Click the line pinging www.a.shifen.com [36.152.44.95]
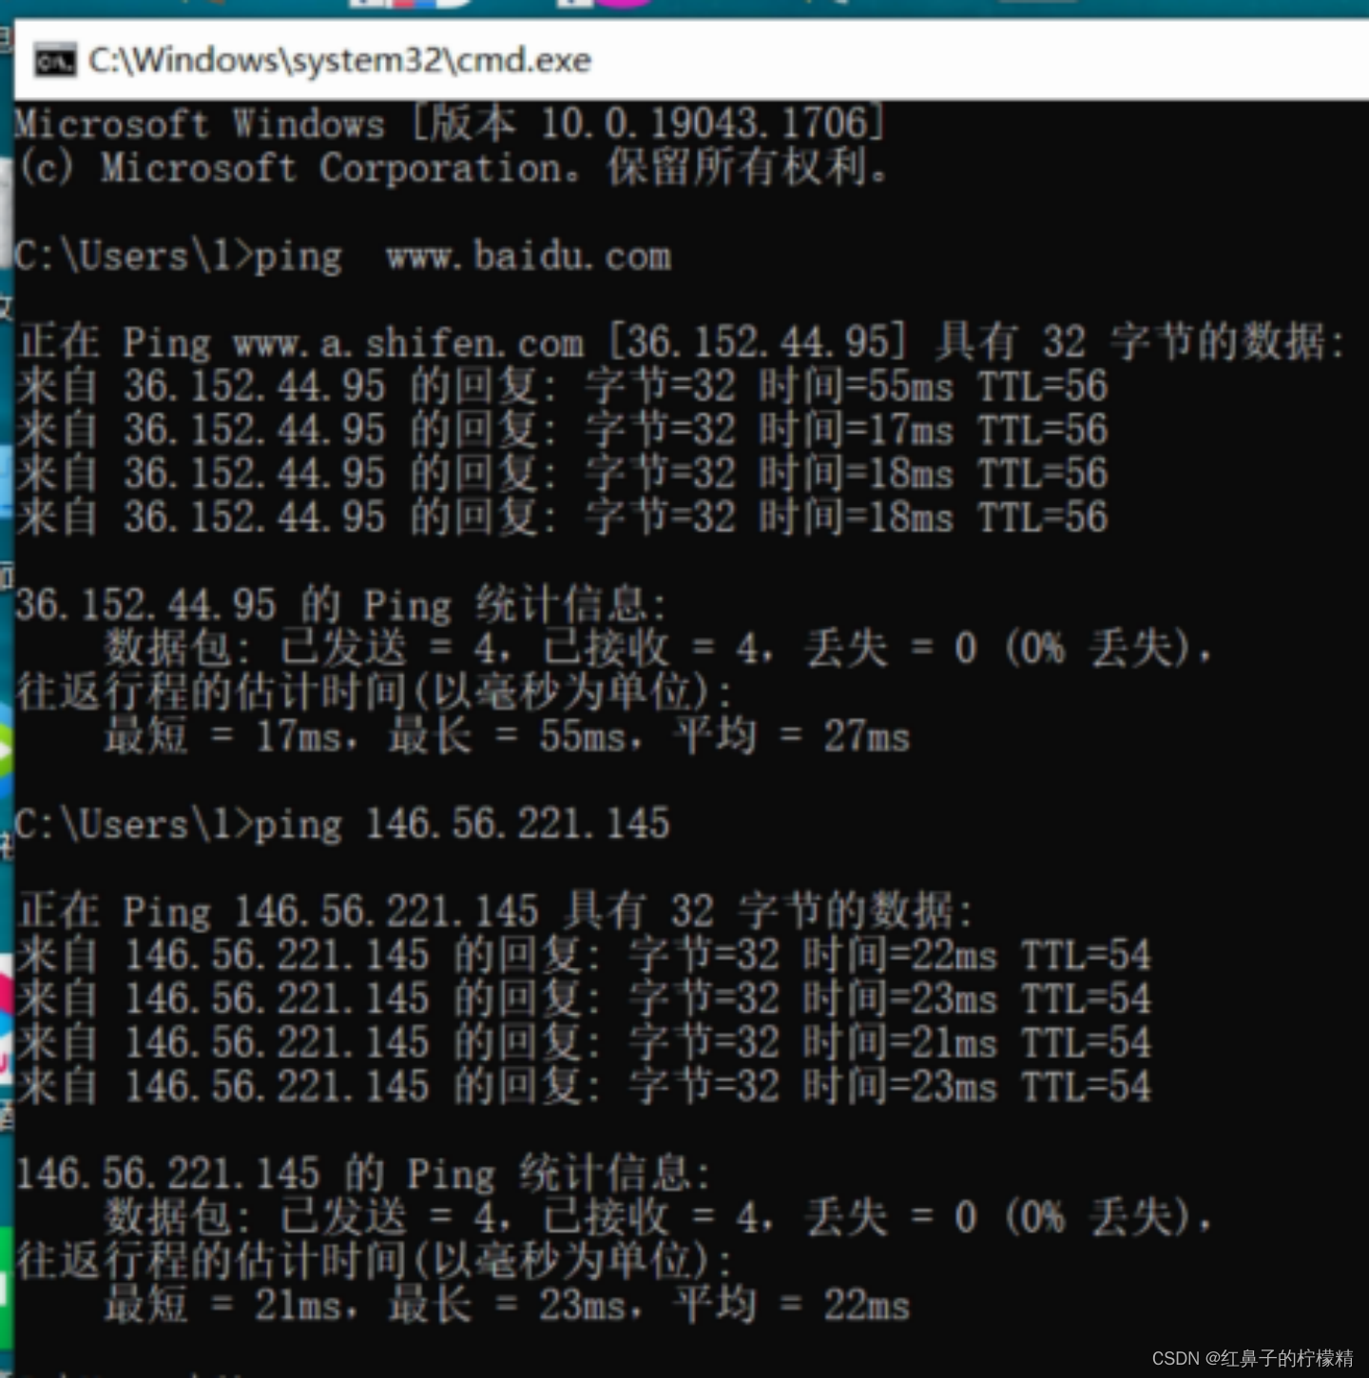Screen dimensions: 1369x1378 pyautogui.click(x=682, y=342)
